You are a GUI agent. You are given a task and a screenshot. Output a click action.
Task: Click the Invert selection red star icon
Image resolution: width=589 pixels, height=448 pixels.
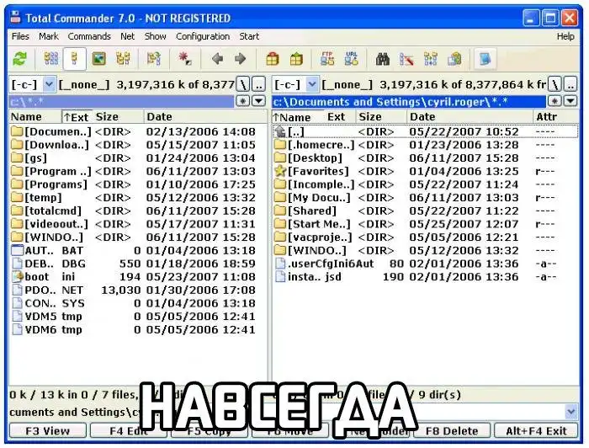click(184, 59)
